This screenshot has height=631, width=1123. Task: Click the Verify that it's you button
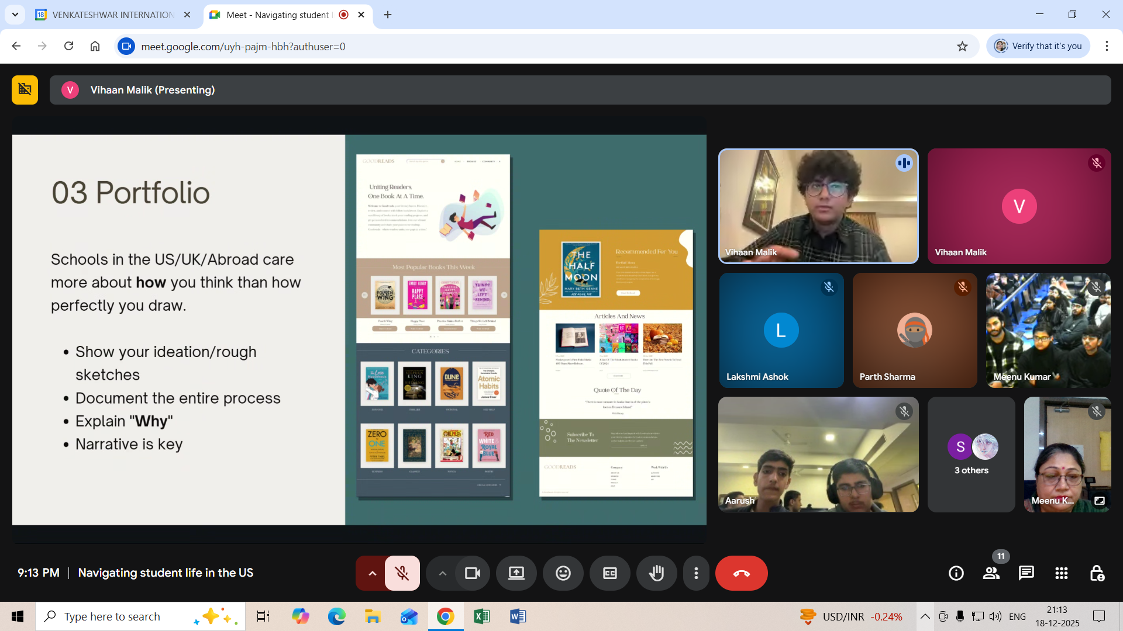click(1038, 46)
